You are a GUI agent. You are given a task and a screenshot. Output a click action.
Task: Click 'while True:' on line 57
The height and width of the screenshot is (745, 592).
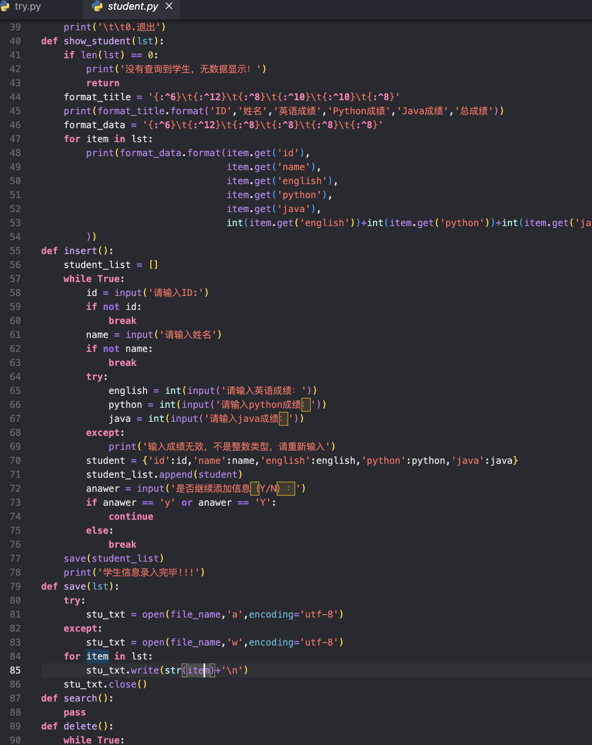coord(94,279)
